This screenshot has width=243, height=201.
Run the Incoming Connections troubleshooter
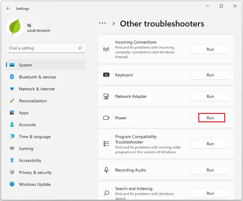pos(210,49)
